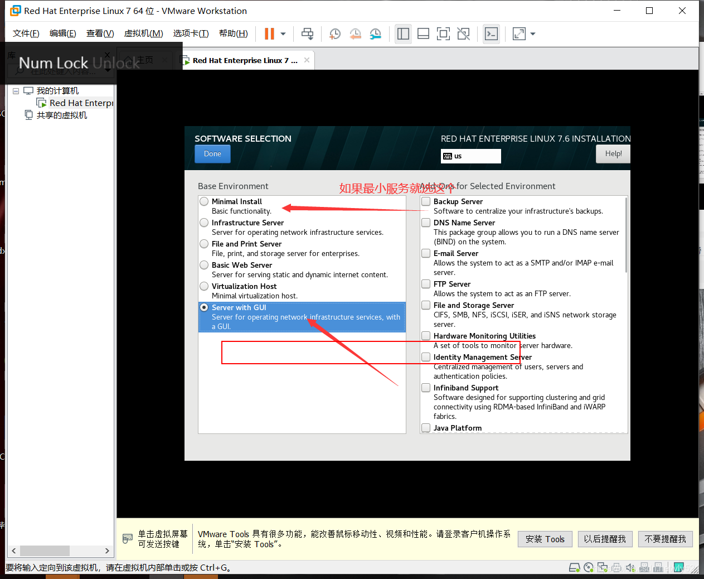Select Minimal Install radio button
This screenshot has height=579, width=704.
pyautogui.click(x=205, y=201)
